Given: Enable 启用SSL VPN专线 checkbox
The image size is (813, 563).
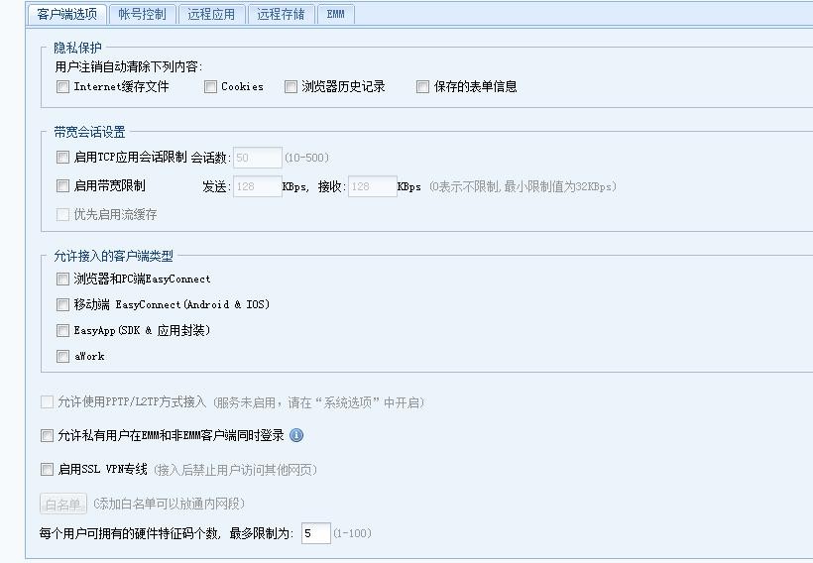Looking at the screenshot, I should (x=47, y=470).
